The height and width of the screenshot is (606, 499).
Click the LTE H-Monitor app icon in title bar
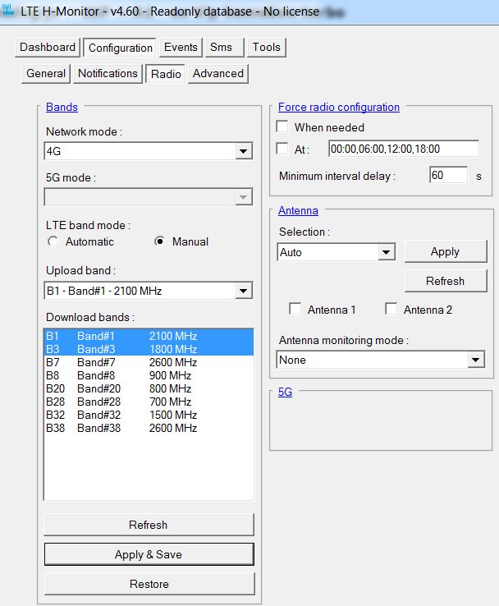click(x=7, y=10)
